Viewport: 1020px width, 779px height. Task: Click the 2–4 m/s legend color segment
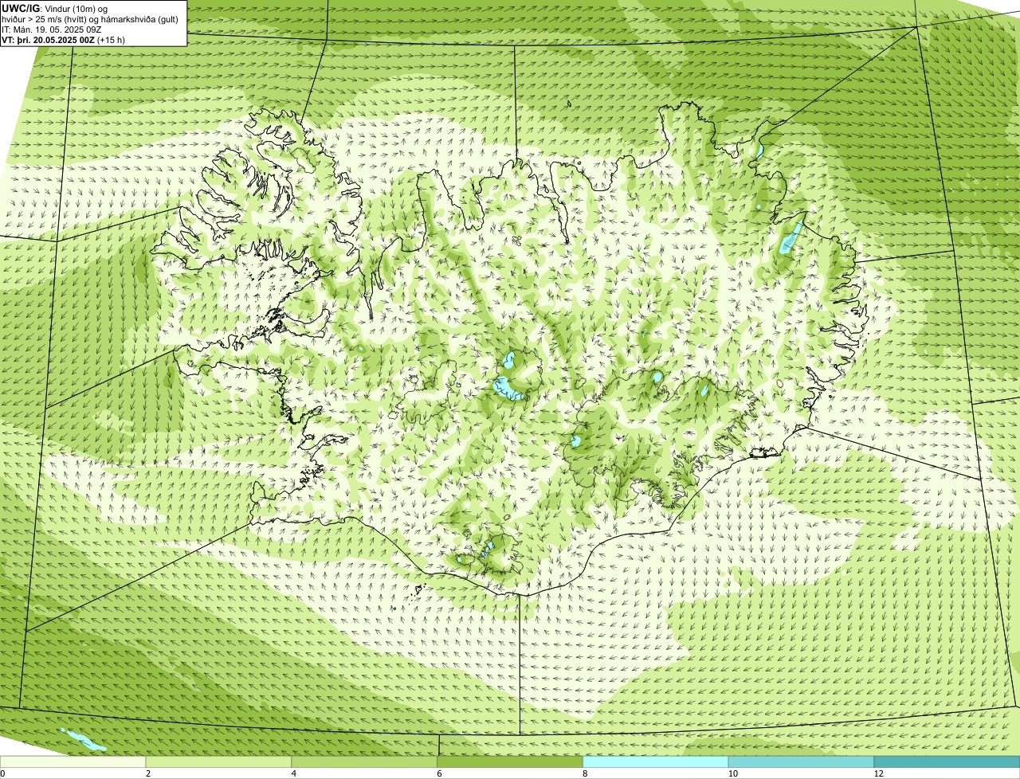point(218,762)
